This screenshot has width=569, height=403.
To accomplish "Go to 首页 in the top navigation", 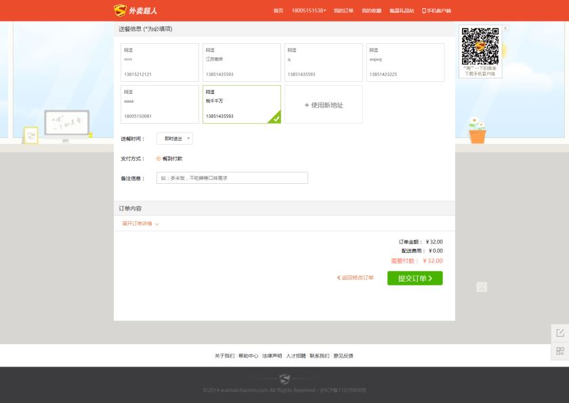I will (278, 11).
